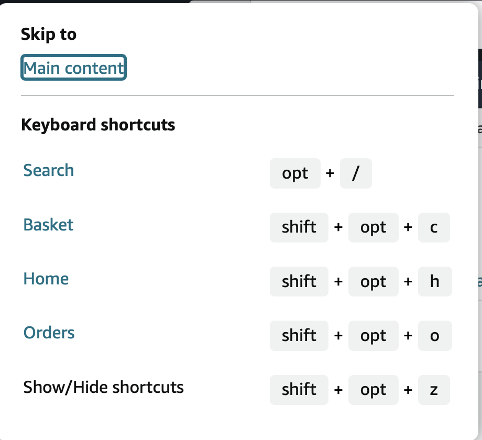Click the Main content skip link

click(73, 68)
